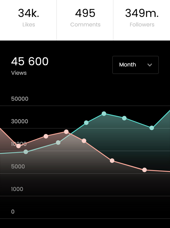Click the 1000 axis label
Screen dimensions: 170x228
(17, 189)
